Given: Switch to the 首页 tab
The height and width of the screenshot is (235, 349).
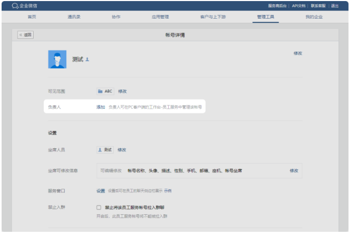Looking at the screenshot, I should click(x=32, y=17).
